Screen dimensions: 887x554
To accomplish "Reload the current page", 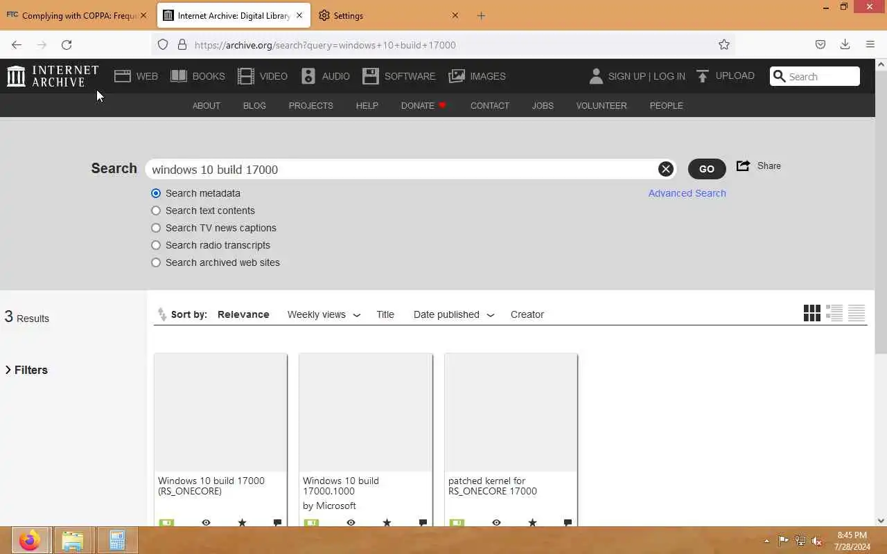I will click(67, 45).
